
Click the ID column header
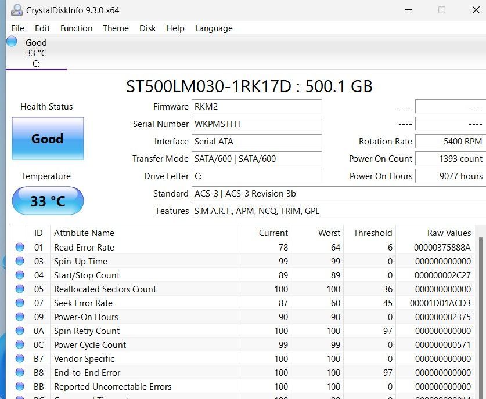click(38, 233)
